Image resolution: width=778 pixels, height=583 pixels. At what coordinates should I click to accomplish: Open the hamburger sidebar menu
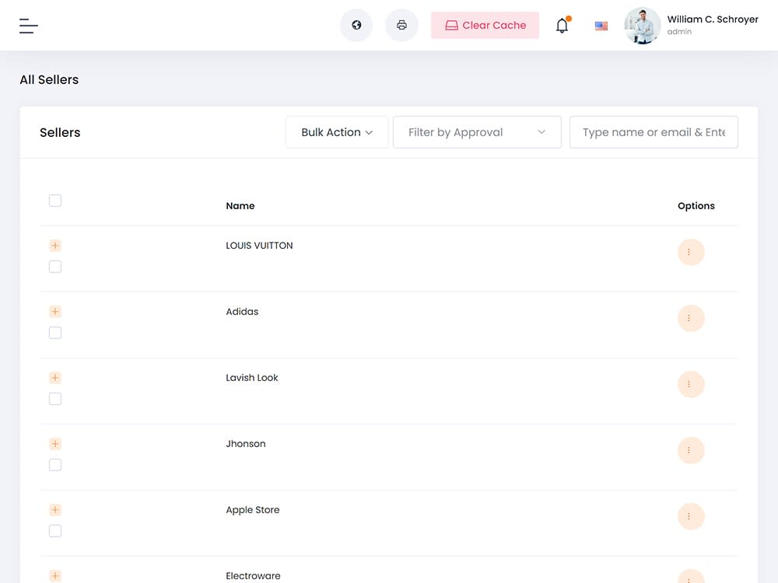[x=29, y=26]
